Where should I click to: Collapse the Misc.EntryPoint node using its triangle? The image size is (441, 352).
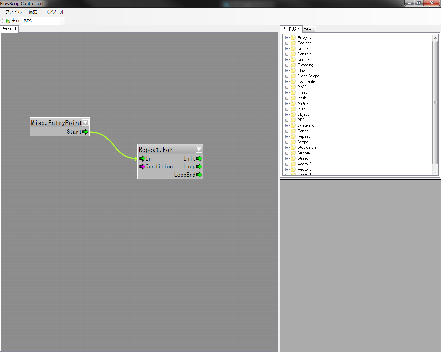(x=85, y=123)
